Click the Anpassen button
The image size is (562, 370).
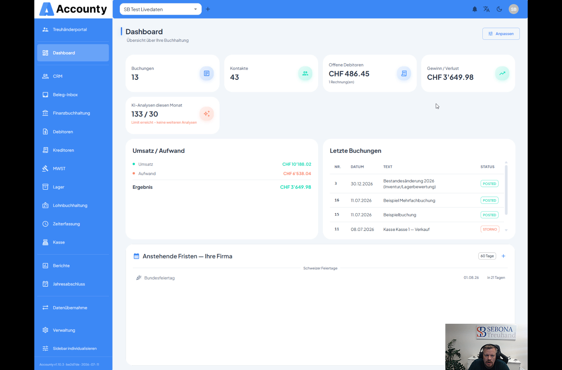(x=501, y=34)
